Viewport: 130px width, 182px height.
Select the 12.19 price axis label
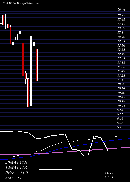[121, 54]
